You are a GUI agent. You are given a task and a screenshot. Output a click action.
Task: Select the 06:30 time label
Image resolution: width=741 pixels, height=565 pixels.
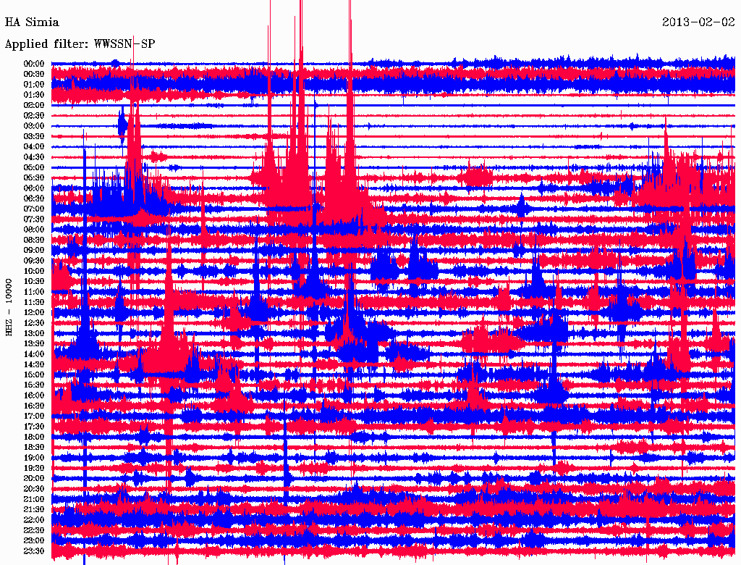coord(33,198)
